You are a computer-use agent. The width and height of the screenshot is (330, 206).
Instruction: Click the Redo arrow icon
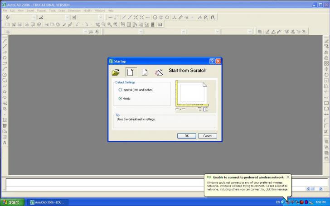[x=87, y=24]
